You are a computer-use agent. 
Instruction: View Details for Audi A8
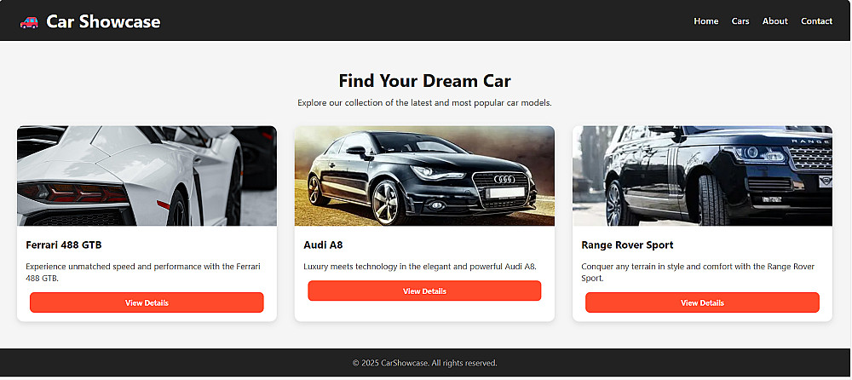pyautogui.click(x=424, y=291)
